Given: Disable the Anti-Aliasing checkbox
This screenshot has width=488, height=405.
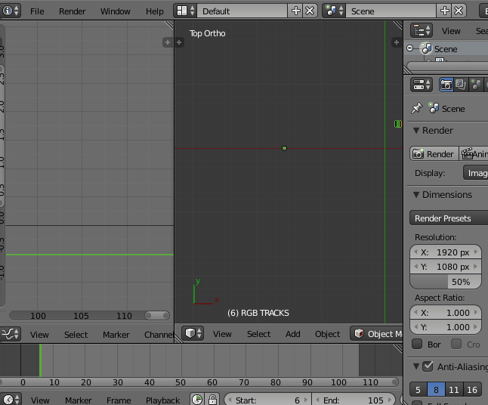Looking at the screenshot, I should [428, 366].
